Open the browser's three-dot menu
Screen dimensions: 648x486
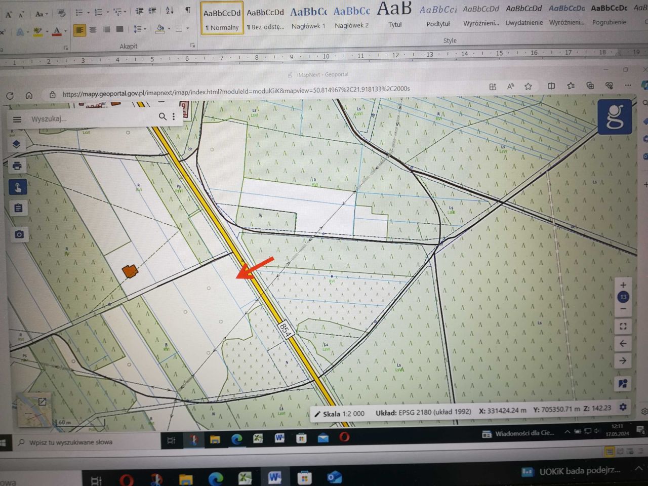[x=628, y=86]
